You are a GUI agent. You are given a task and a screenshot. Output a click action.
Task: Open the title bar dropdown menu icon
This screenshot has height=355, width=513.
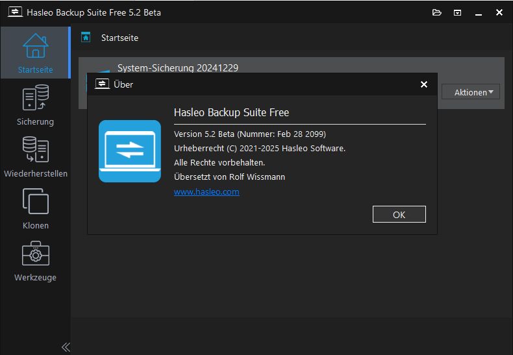(x=457, y=13)
